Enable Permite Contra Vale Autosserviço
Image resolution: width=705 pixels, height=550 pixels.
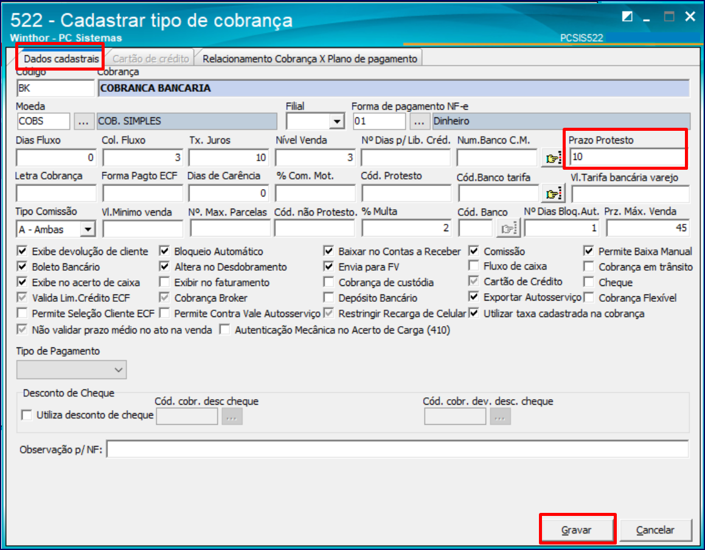coord(164,313)
